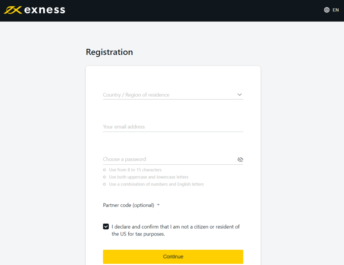Focus the Choose a password field
344x265 pixels.
pos(170,159)
